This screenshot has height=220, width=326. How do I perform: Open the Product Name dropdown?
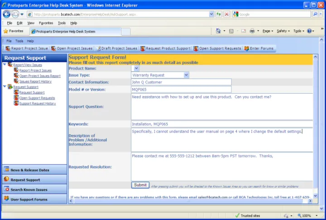137,69
